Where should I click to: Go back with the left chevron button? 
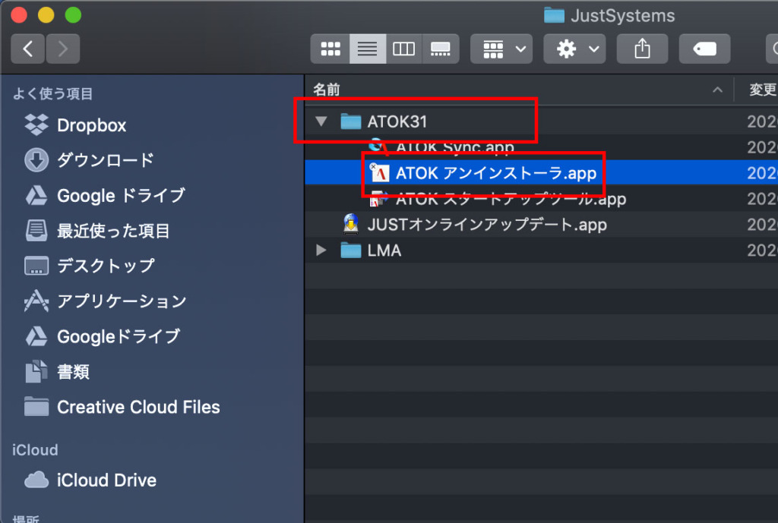[28, 49]
